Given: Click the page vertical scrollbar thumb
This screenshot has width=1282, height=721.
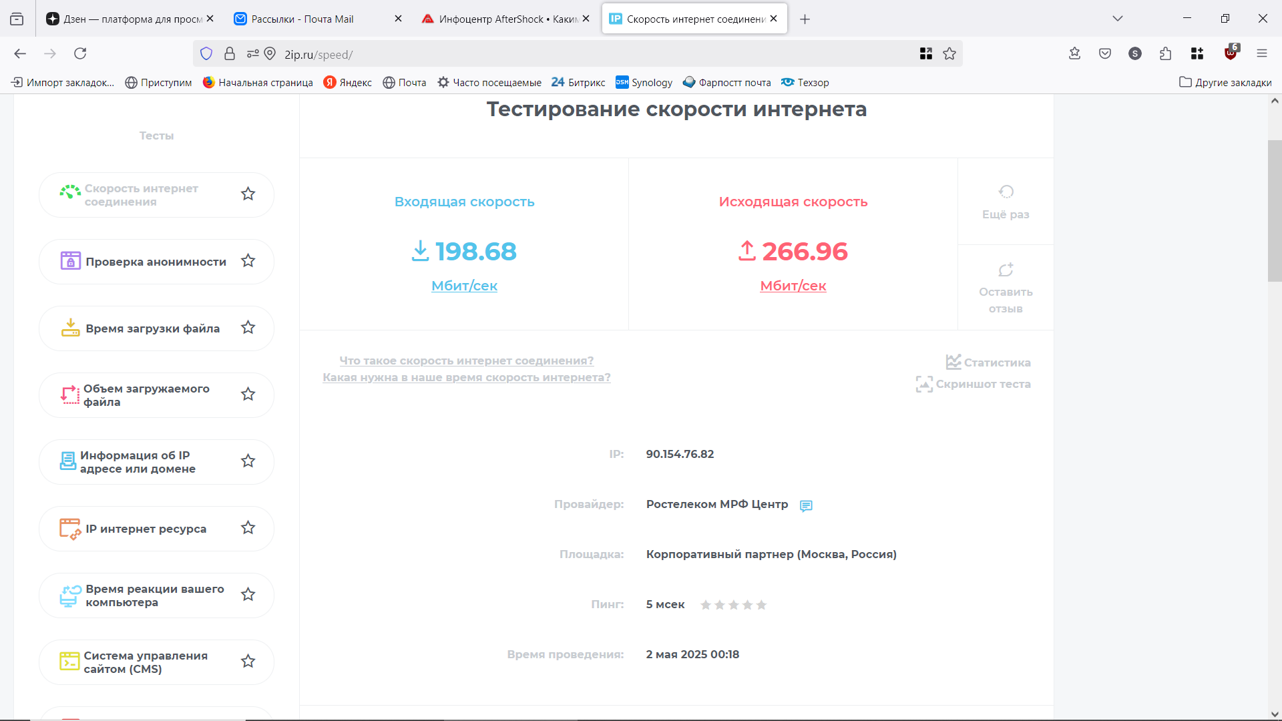Looking at the screenshot, I should 1274,210.
